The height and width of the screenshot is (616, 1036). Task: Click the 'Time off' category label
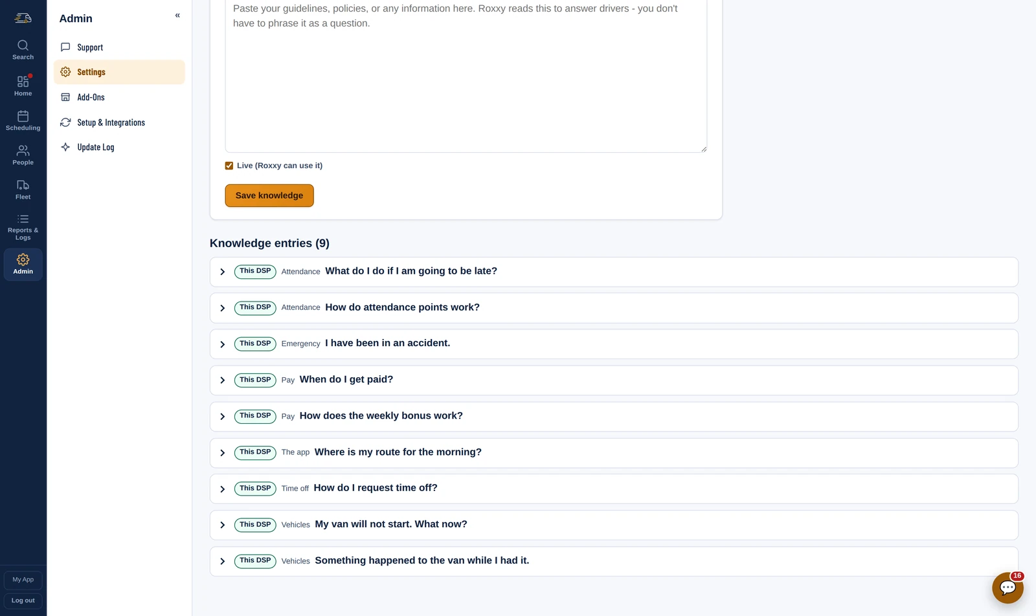point(295,489)
